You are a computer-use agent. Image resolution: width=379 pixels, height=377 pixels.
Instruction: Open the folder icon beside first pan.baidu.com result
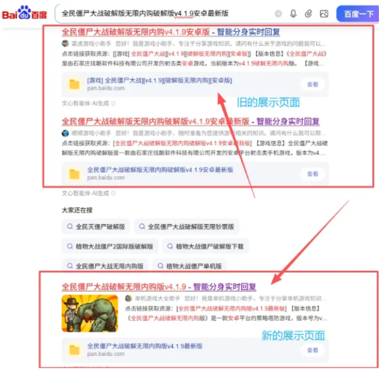75,84
